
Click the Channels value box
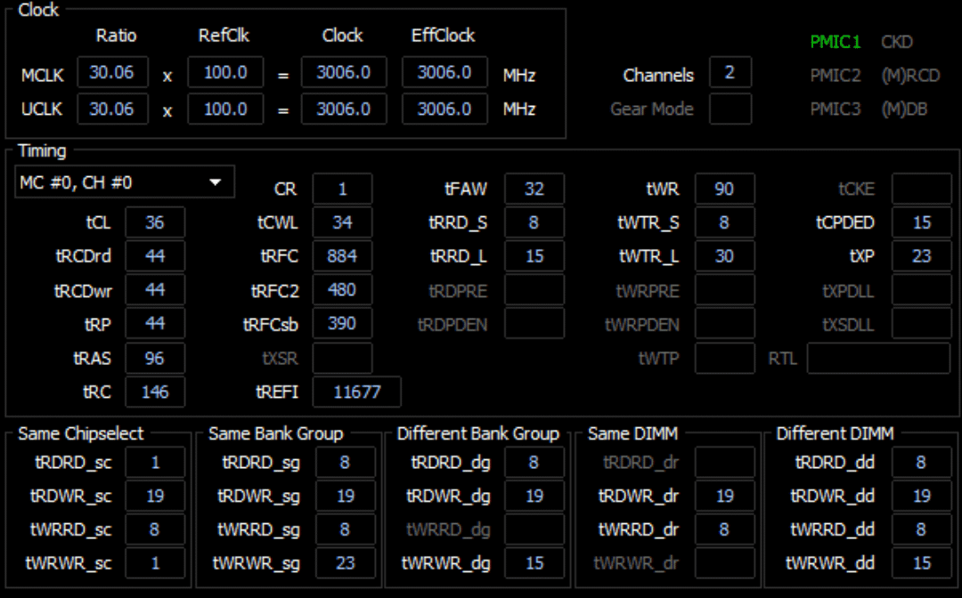(x=730, y=73)
